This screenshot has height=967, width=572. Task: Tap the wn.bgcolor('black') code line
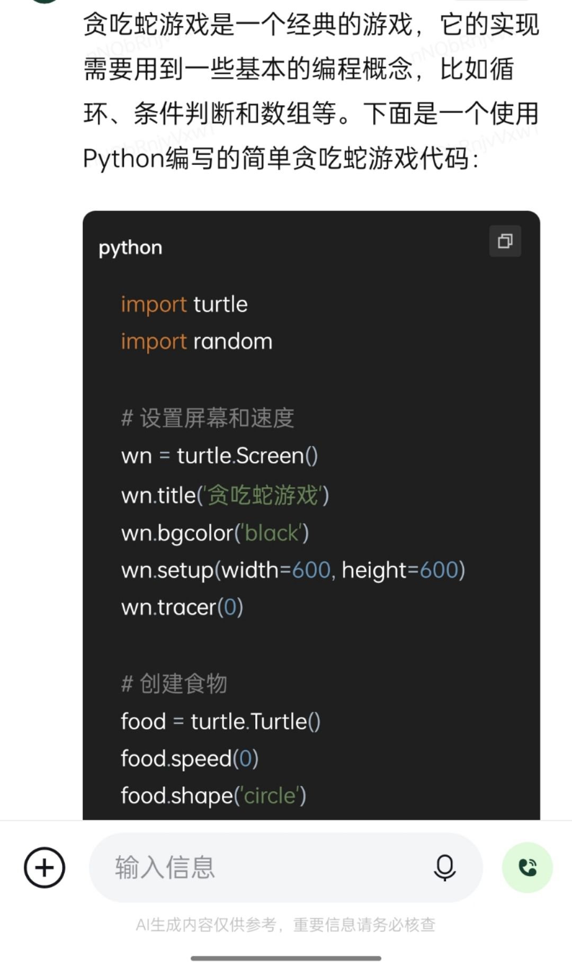coord(215,532)
